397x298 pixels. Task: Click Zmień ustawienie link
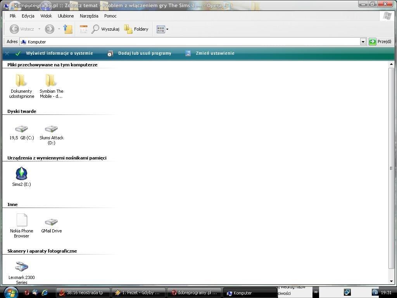(x=215, y=53)
